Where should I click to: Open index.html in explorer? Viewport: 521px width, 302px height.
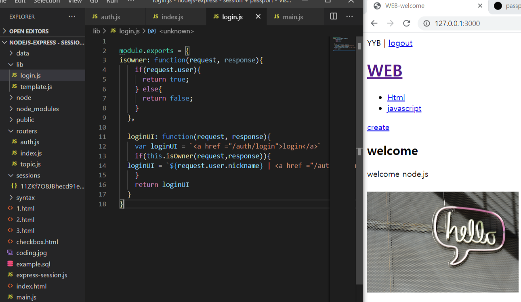point(31,286)
